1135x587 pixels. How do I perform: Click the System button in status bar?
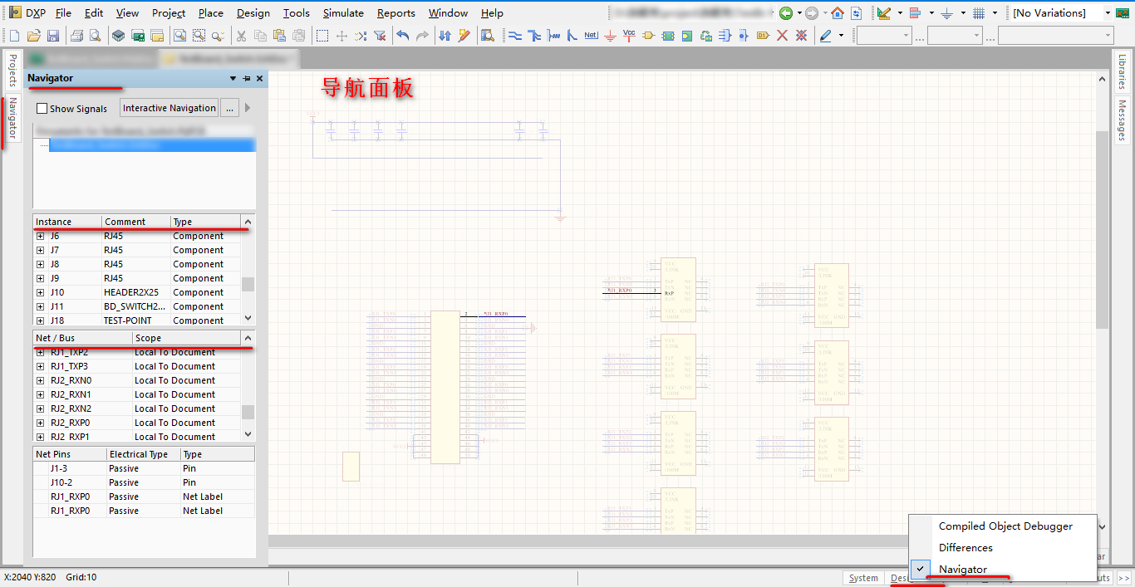[x=863, y=578]
